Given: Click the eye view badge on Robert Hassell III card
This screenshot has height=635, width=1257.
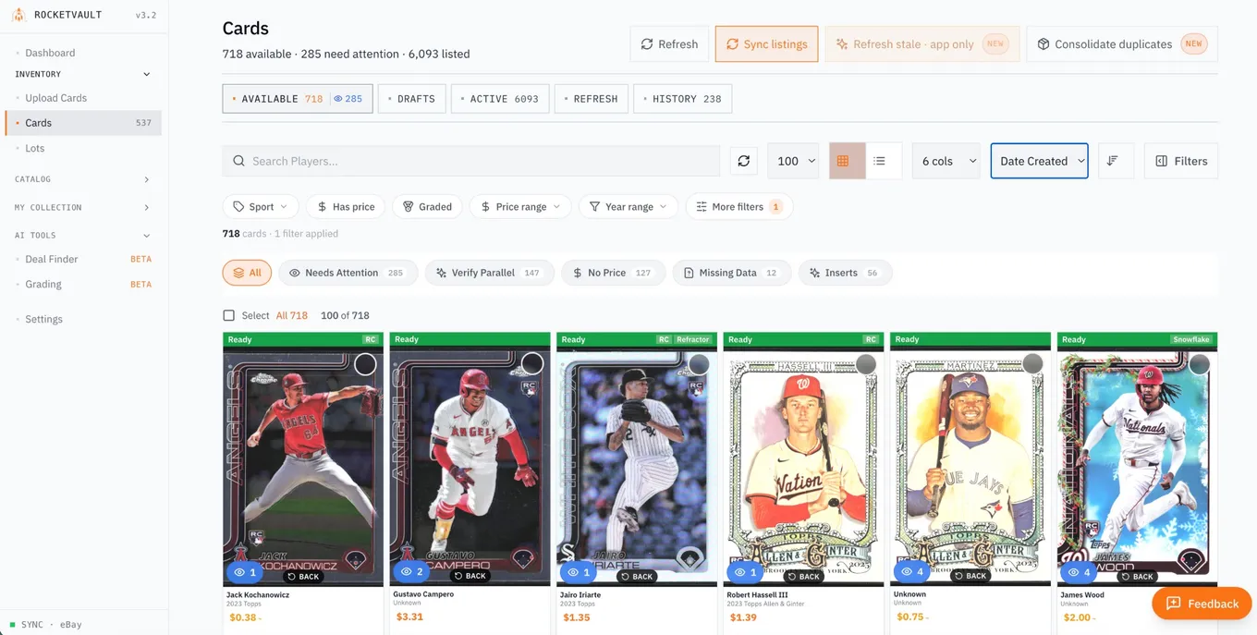Looking at the screenshot, I should tap(745, 573).
